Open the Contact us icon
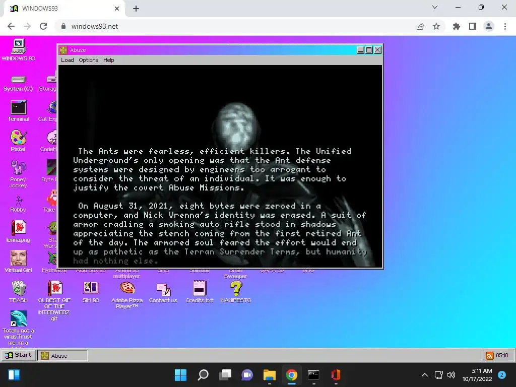516x387 pixels. tap(163, 293)
